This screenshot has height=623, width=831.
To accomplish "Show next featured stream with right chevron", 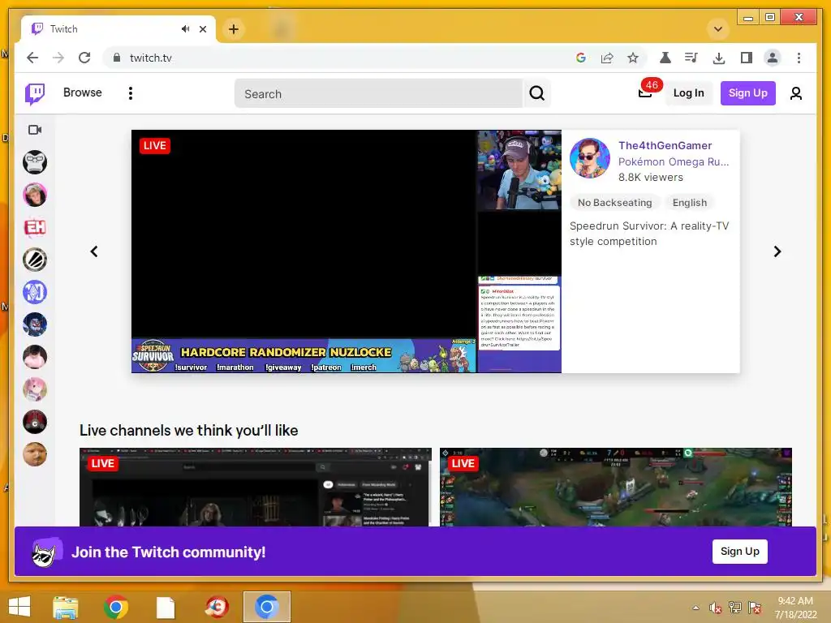I will point(777,251).
